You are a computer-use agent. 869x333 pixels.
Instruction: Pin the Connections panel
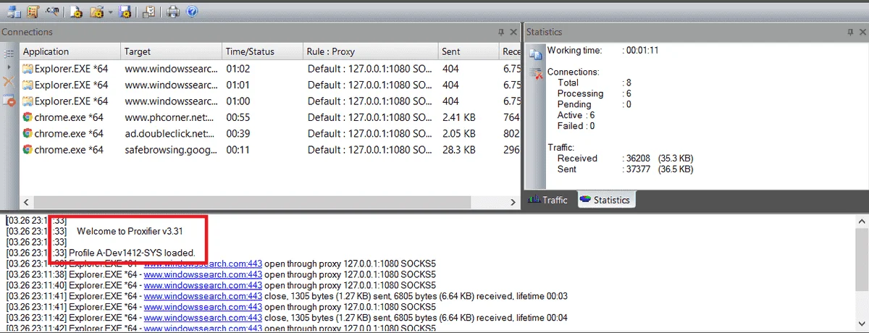pyautogui.click(x=501, y=32)
